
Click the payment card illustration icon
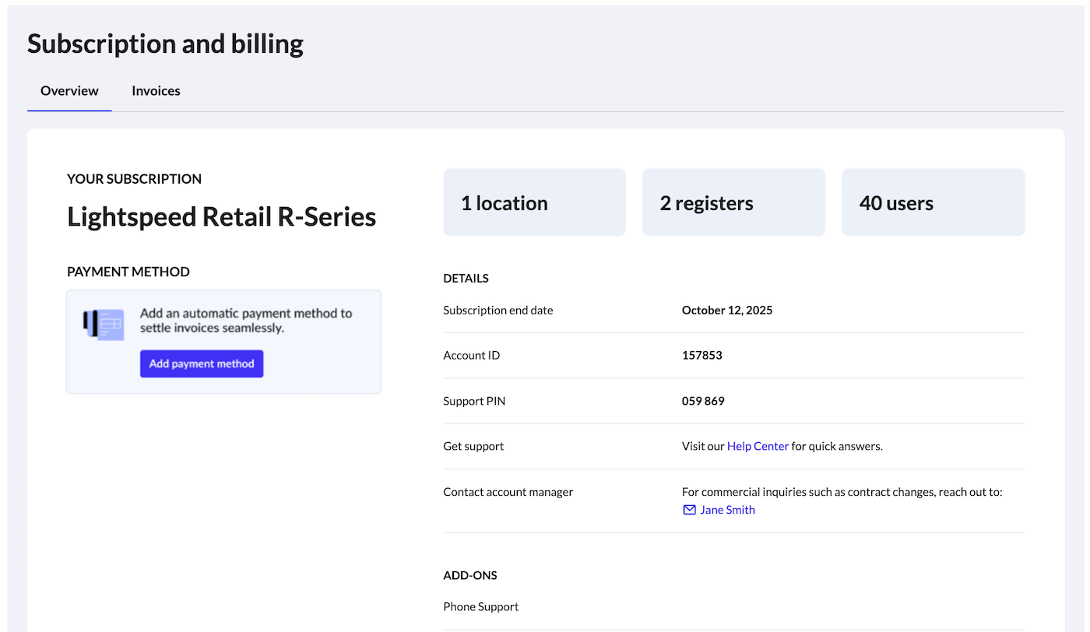click(x=104, y=325)
